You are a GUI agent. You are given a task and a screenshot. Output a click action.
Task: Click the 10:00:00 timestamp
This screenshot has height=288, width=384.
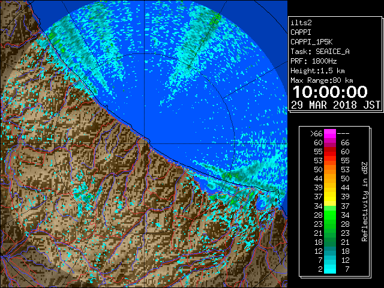coord(330,92)
